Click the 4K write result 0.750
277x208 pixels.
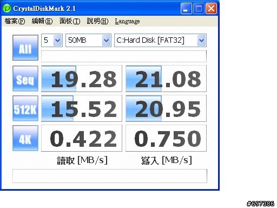click(166, 138)
